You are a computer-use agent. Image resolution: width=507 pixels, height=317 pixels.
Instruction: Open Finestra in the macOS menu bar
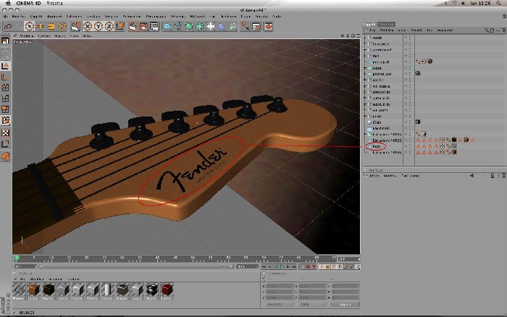54,3
